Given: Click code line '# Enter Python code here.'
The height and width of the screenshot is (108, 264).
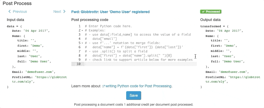Looking at the screenshot, I should coord(108,26).
